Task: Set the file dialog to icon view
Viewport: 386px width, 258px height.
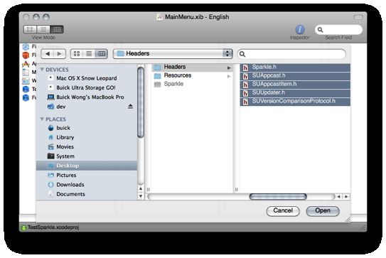Action: point(77,54)
